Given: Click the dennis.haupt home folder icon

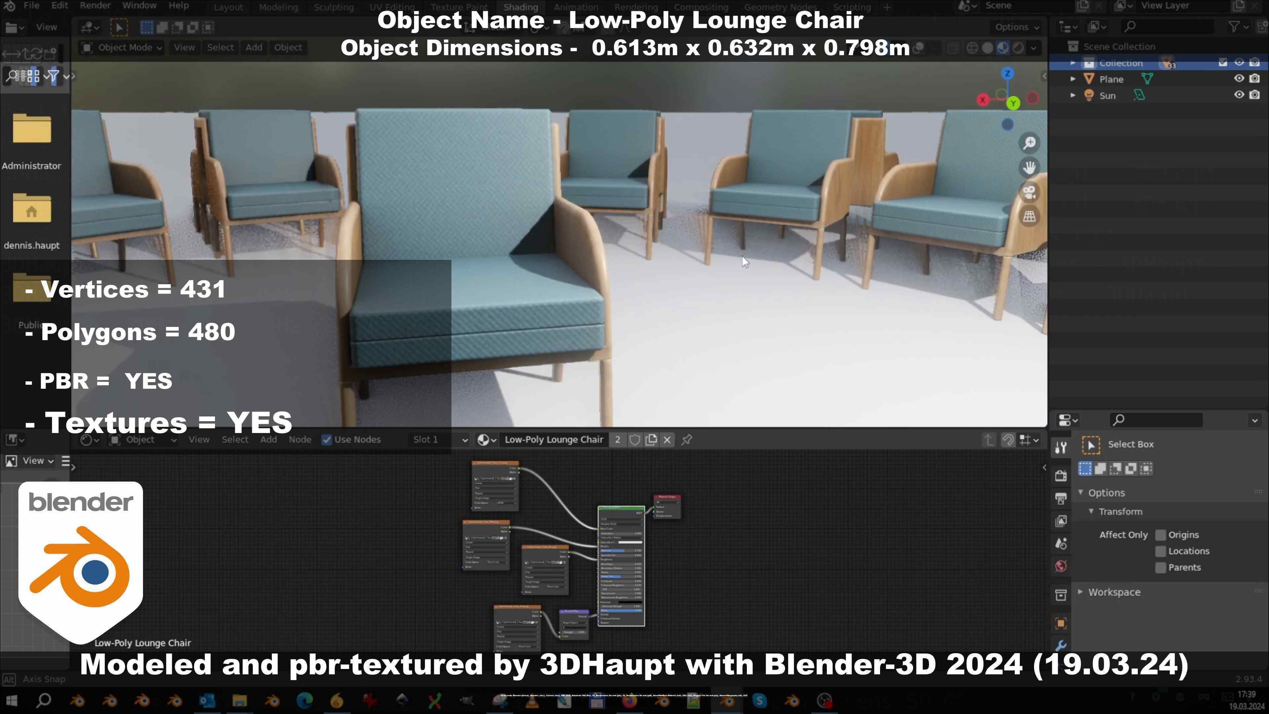Looking at the screenshot, I should 31,208.
